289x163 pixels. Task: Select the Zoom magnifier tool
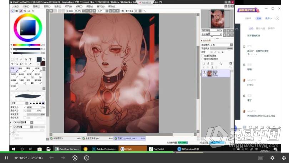(x=17, y=64)
